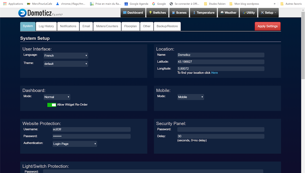
Task: Toggle Allow Widget Re-Order switch
Action: pyautogui.click(x=52, y=105)
